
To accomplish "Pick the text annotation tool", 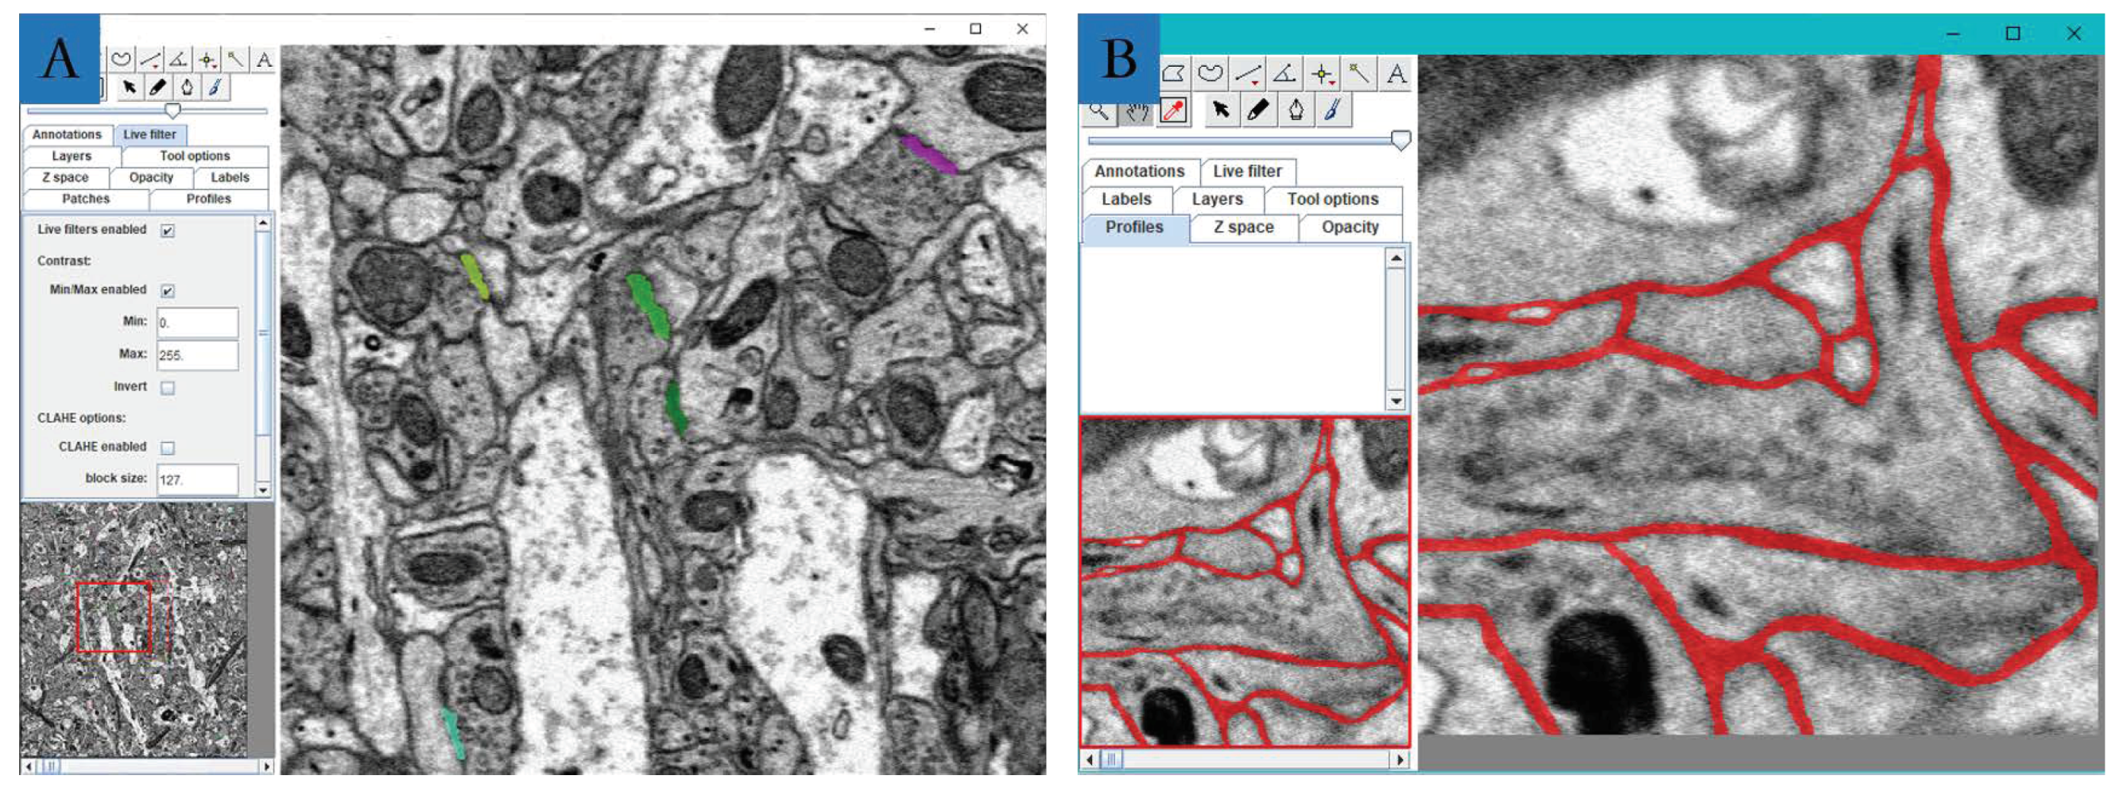I will (263, 60).
